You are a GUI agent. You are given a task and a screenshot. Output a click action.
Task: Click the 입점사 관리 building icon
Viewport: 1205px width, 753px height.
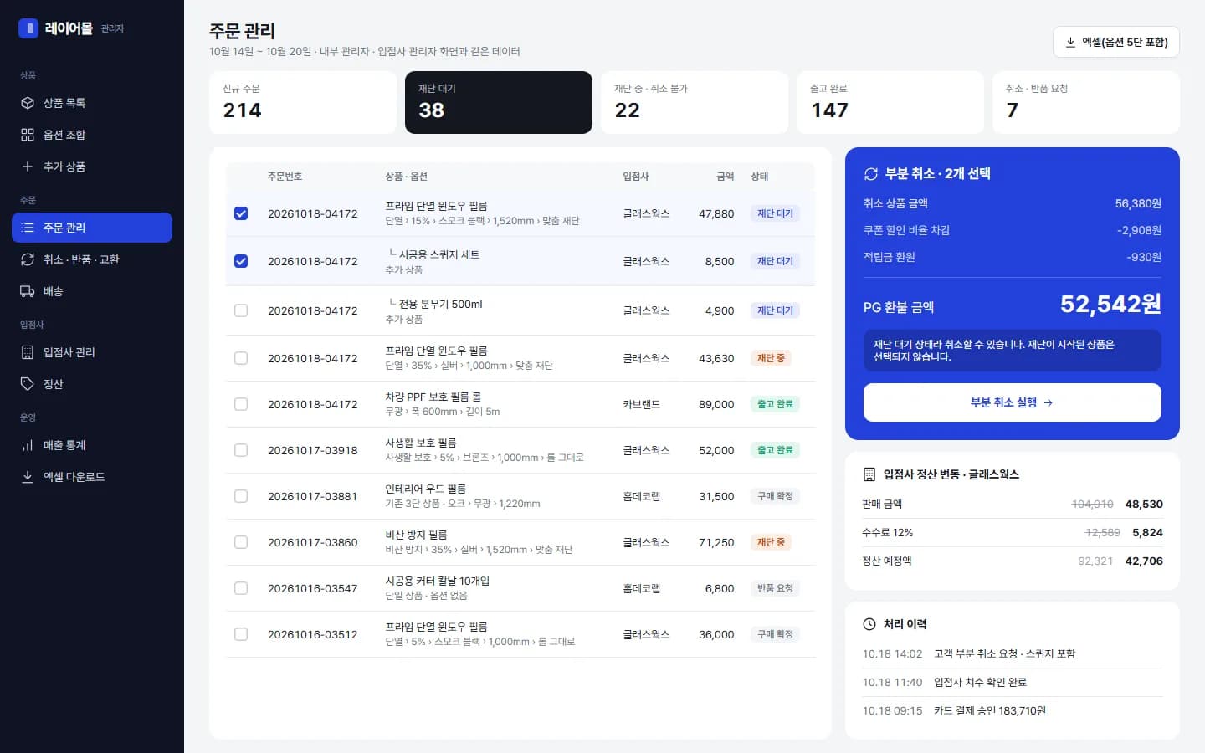(28, 352)
